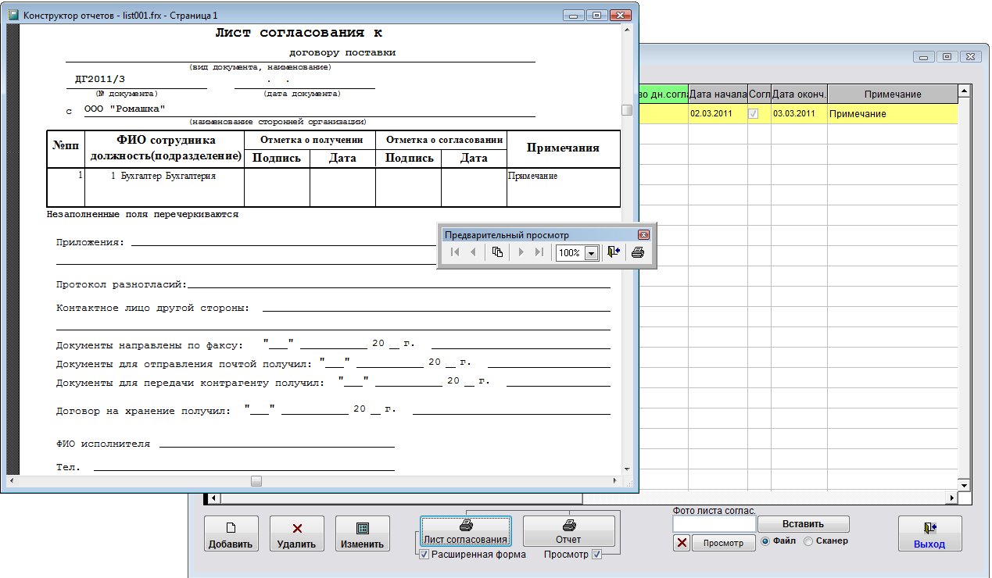
Task: Click the Go to page icon in preview toolbar
Action: point(497,252)
